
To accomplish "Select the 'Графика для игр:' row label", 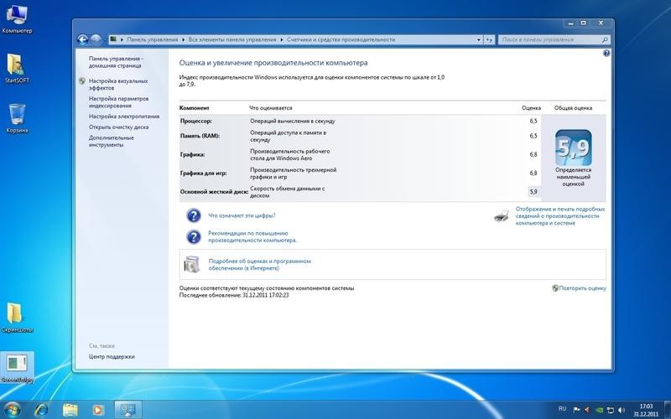I will [203, 173].
